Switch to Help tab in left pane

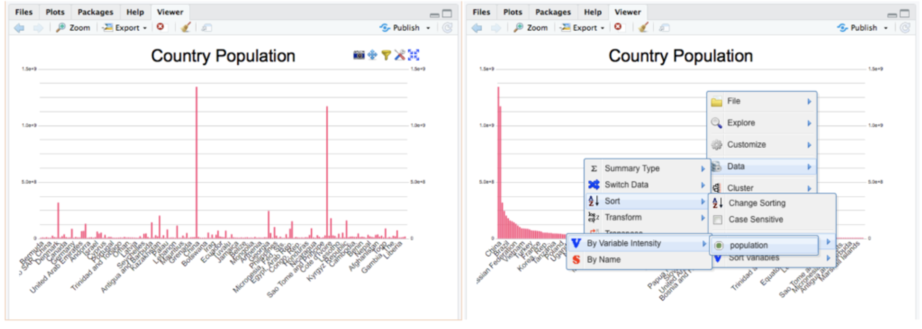(135, 12)
